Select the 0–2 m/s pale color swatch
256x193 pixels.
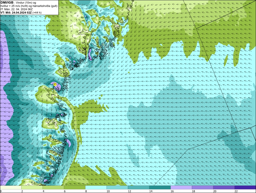click(x=11, y=187)
